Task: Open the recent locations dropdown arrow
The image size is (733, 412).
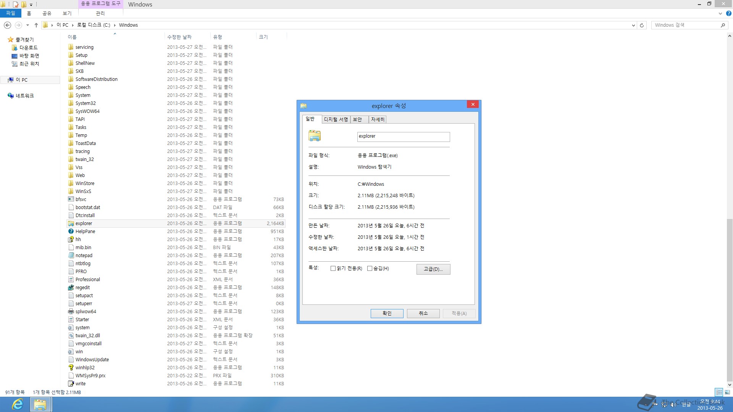Action: click(27, 25)
